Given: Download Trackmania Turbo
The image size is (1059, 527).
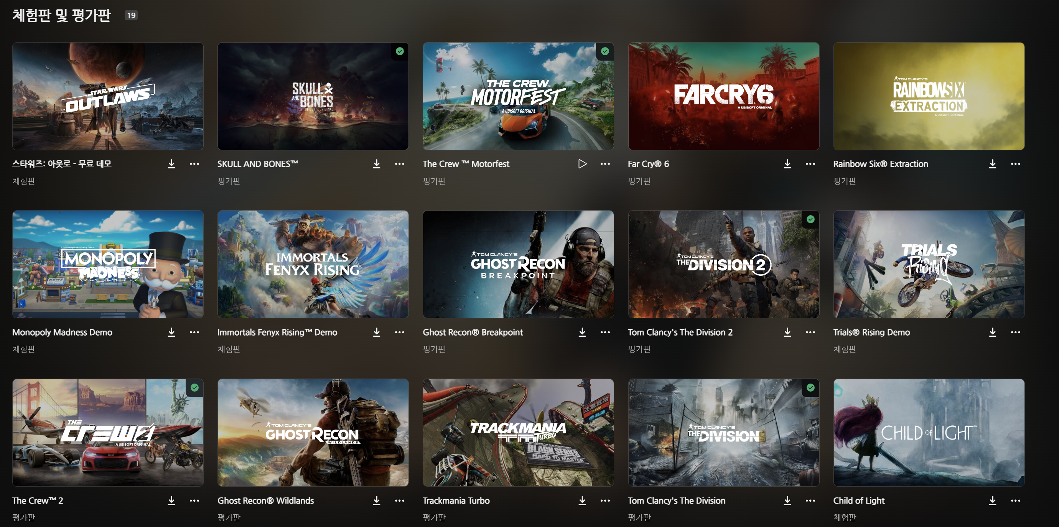Looking at the screenshot, I should 582,500.
